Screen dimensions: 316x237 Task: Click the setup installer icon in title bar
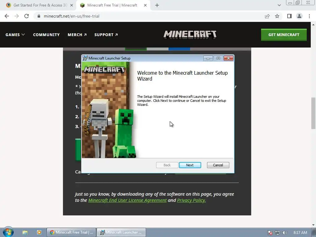point(85,58)
